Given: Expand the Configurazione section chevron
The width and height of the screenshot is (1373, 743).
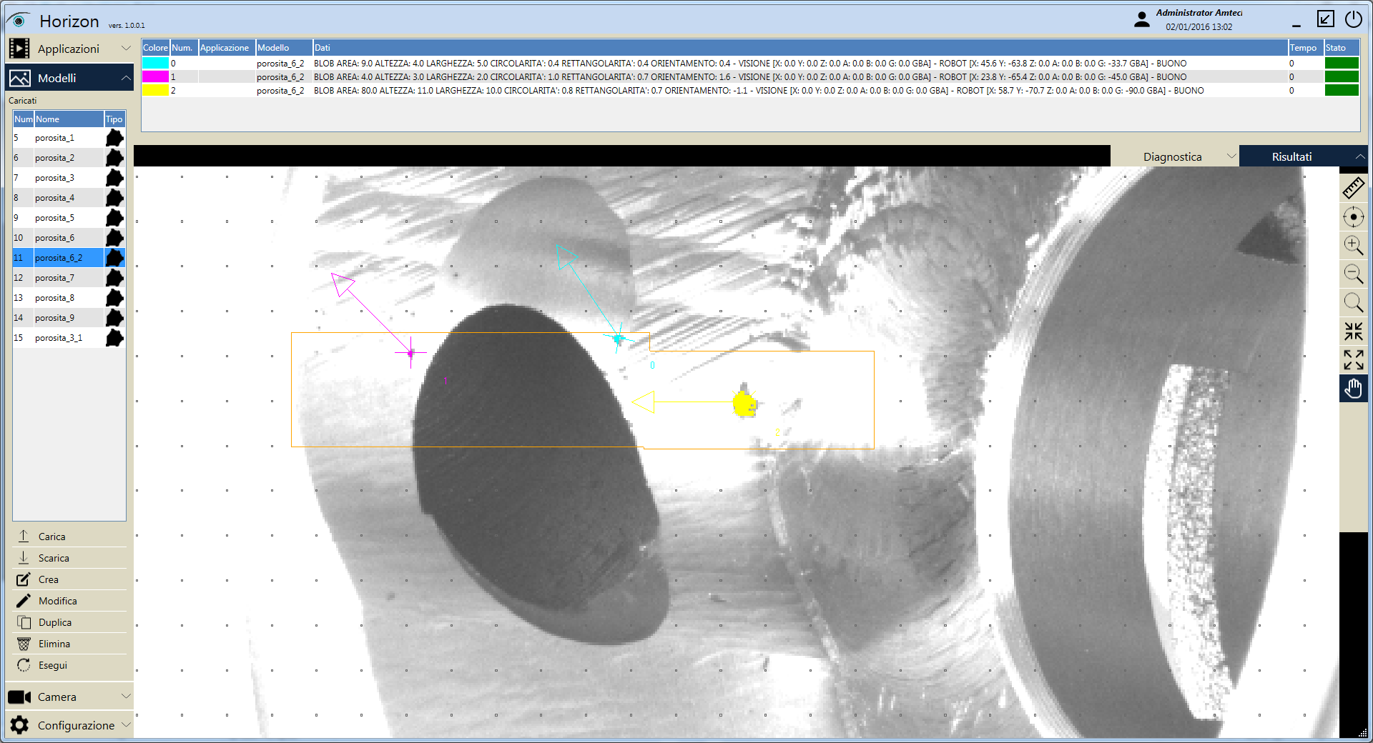Looking at the screenshot, I should 126,724.
